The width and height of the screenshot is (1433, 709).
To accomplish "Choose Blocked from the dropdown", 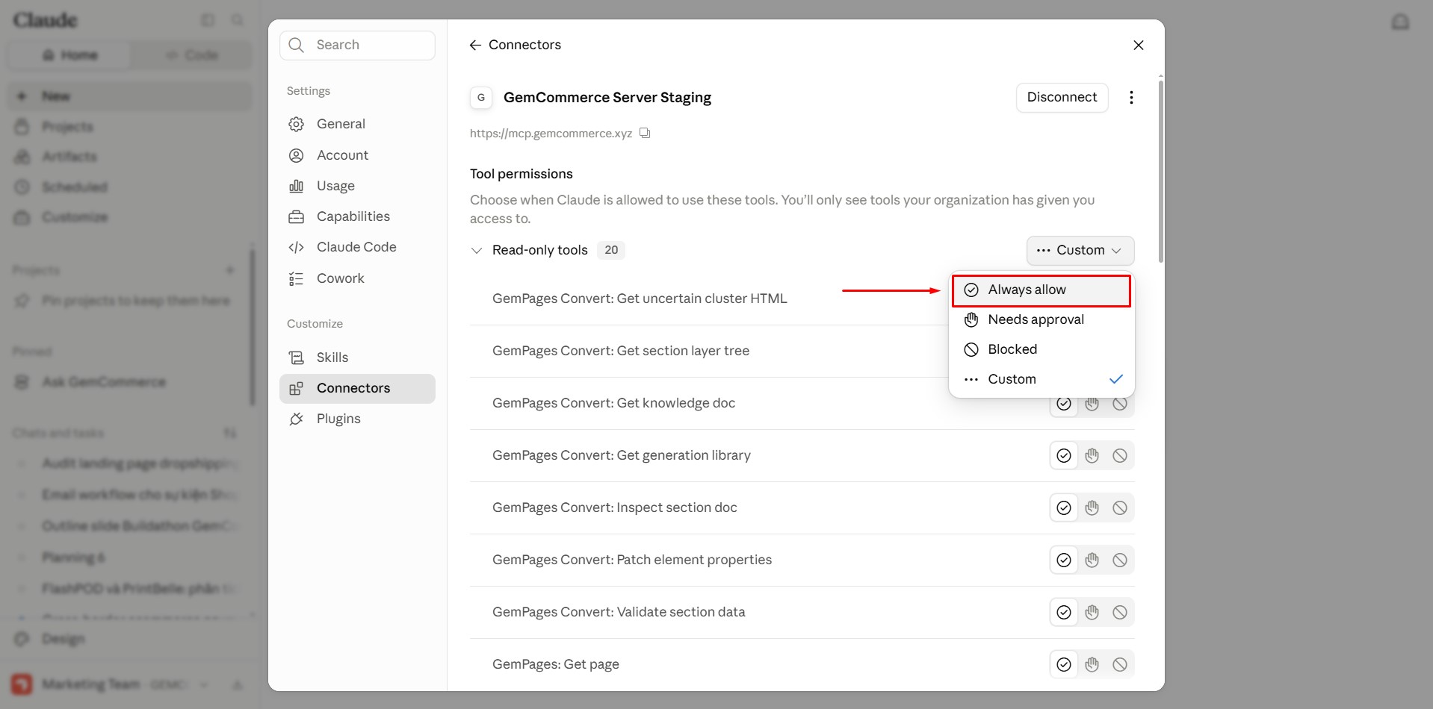I will tap(1042, 350).
